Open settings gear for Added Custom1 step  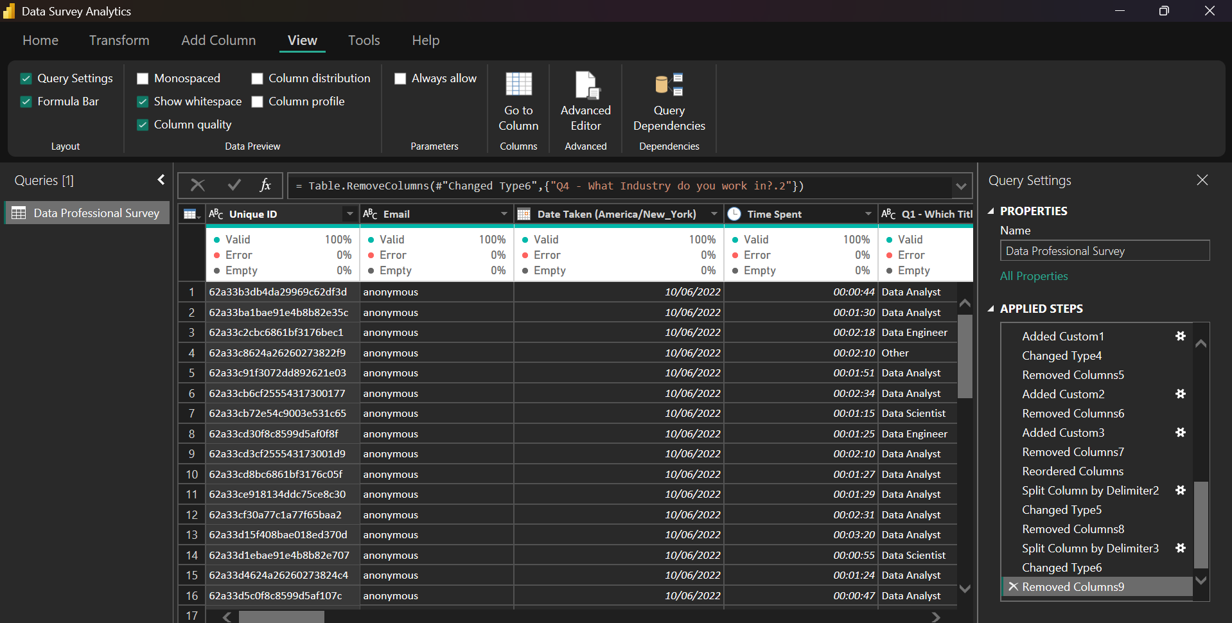point(1180,336)
